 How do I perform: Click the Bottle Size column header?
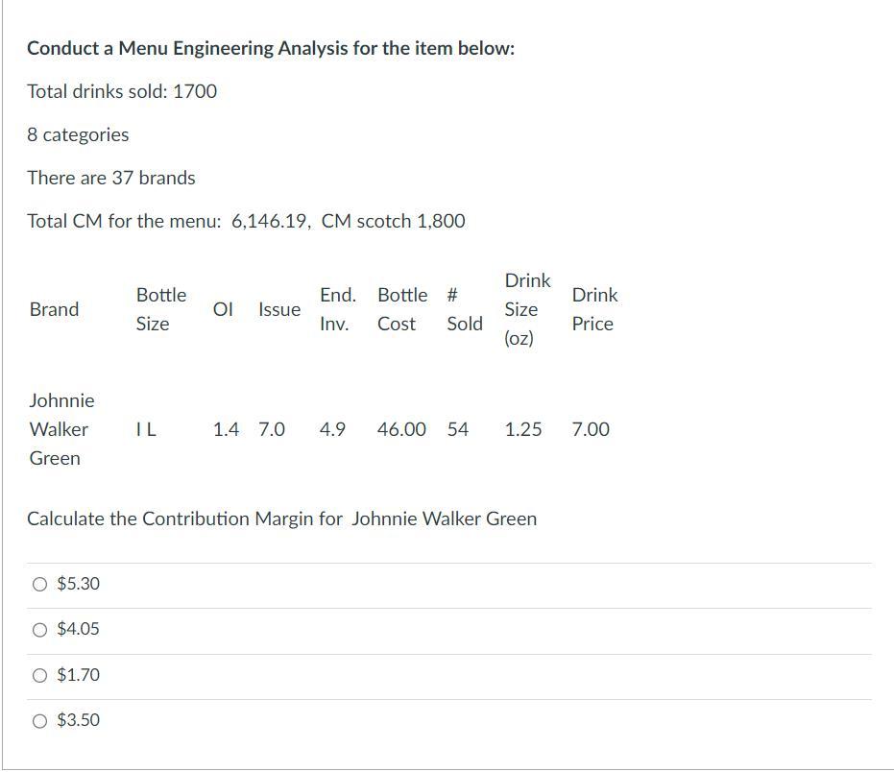click(159, 309)
